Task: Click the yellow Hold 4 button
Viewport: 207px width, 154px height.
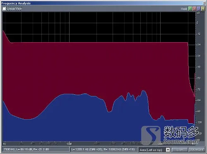Action: coord(203,9)
